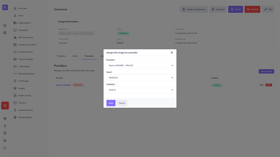Switch to the Template tab
This screenshot has height=157, width=280.
(x=61, y=56)
